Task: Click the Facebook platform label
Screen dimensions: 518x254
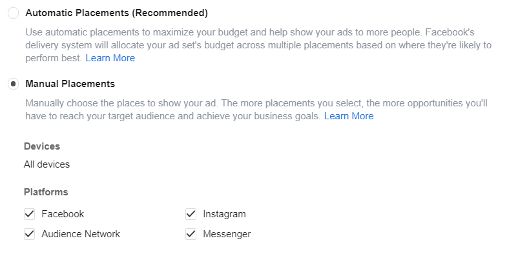Action: pos(63,214)
